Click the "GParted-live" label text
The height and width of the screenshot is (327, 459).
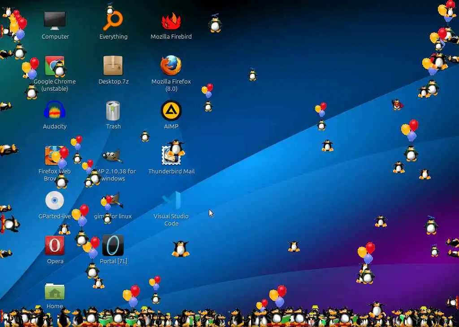coord(54,216)
